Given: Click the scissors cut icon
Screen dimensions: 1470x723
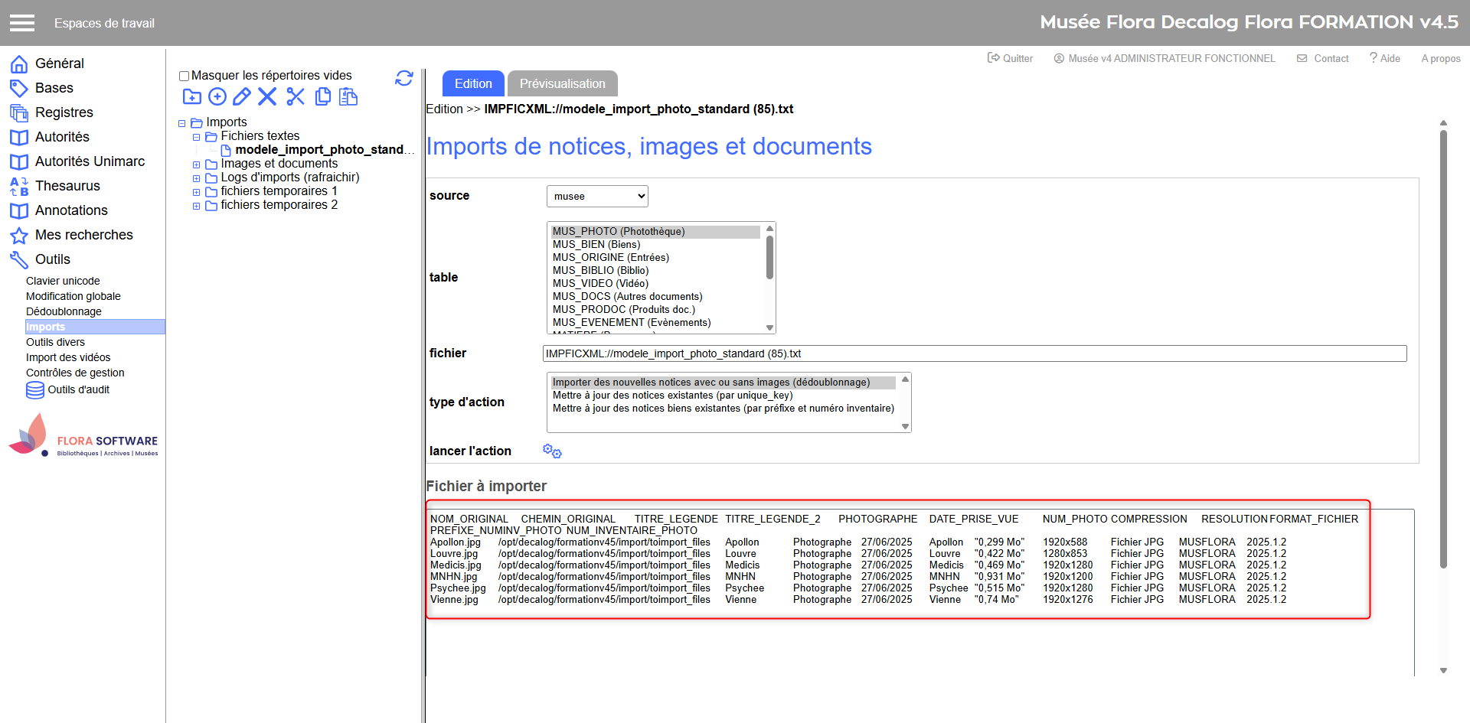Looking at the screenshot, I should click(x=296, y=96).
